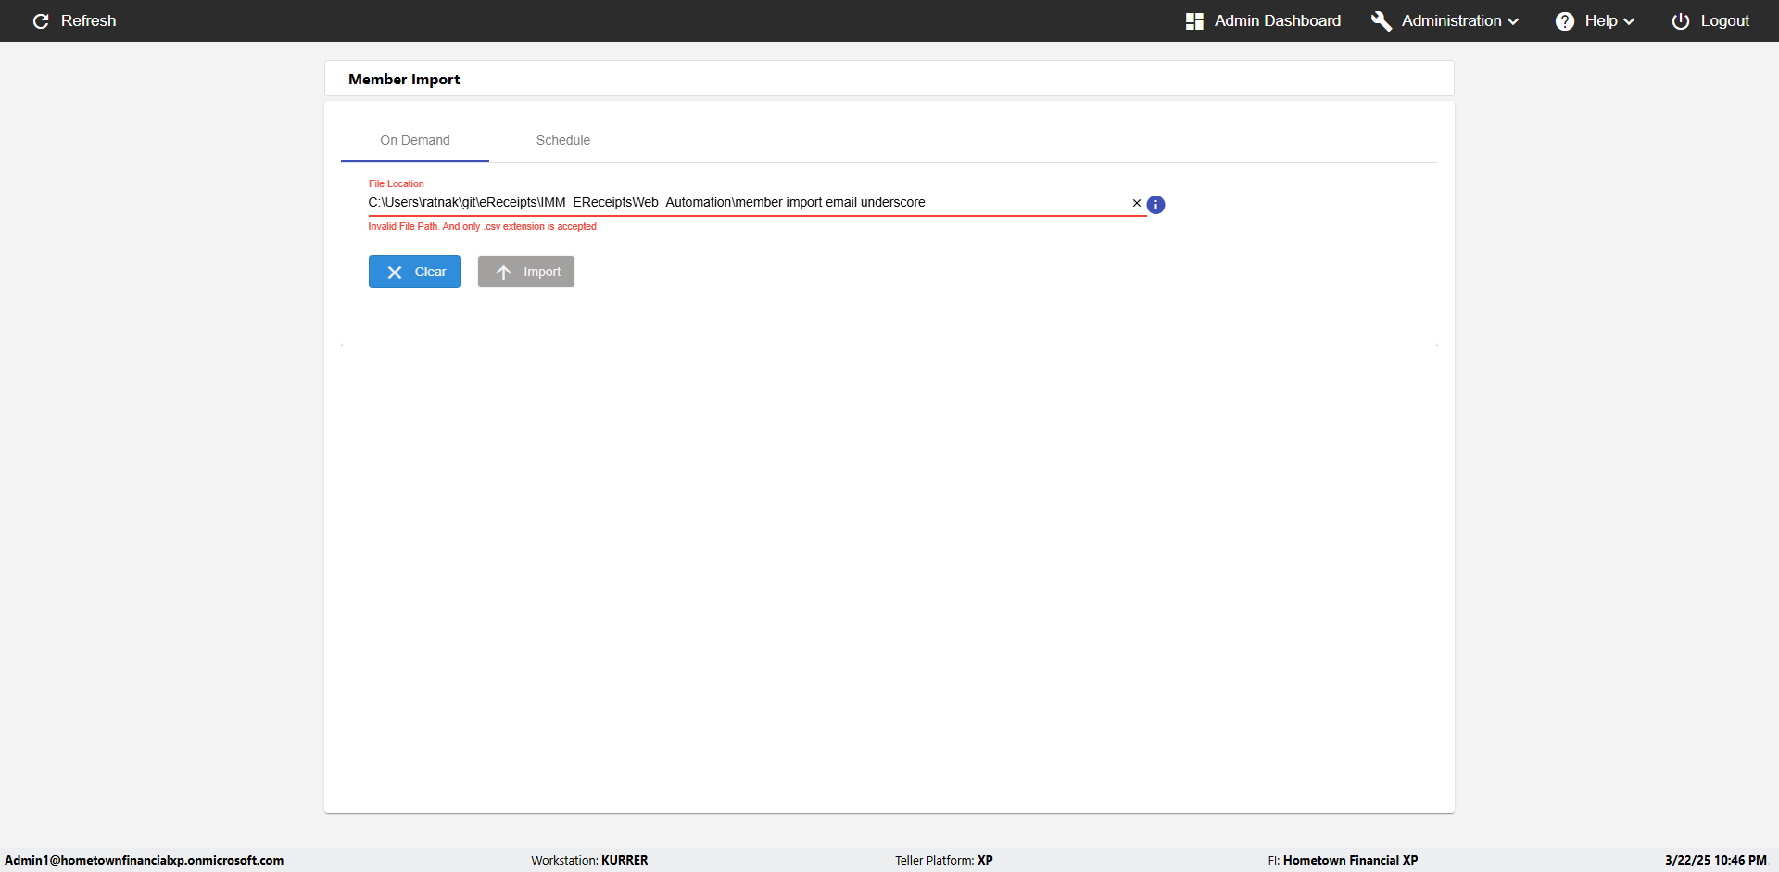Expand the Help dropdown chevron
The image size is (1779, 872).
(x=1629, y=21)
